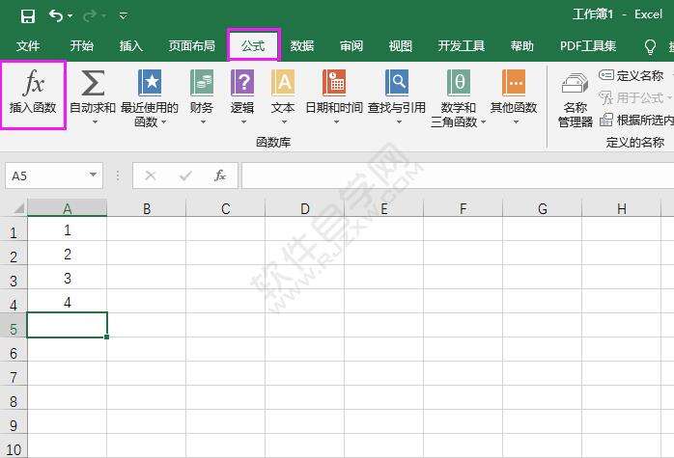Select column B header
Screen dimensions: 674x458
pyautogui.click(x=147, y=208)
